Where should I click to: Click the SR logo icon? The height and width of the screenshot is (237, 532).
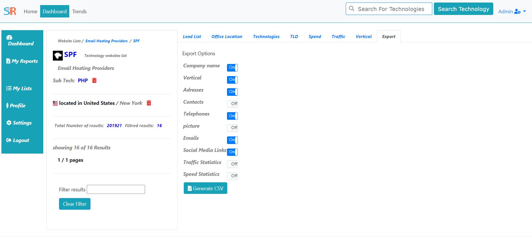point(10,11)
